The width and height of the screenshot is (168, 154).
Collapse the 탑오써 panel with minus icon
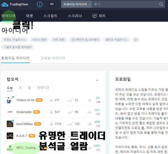point(97,80)
